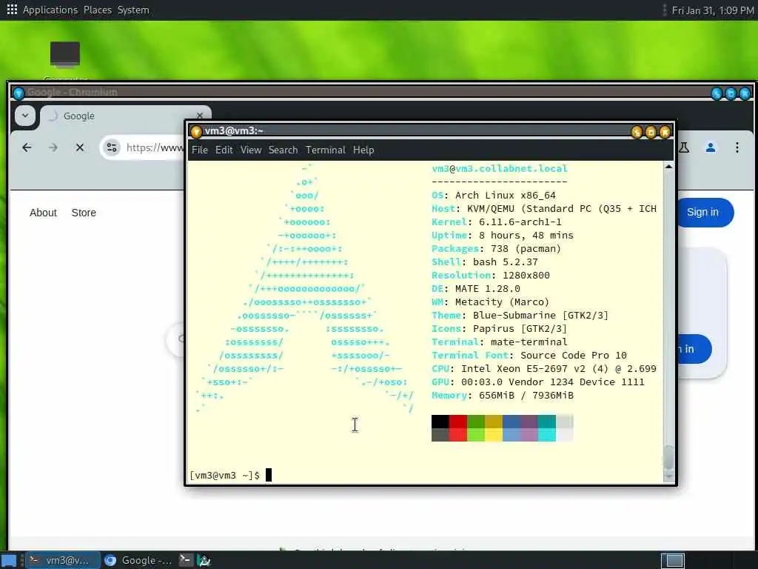The image size is (758, 569).
Task: Close the Google tab
Action: [x=200, y=116]
